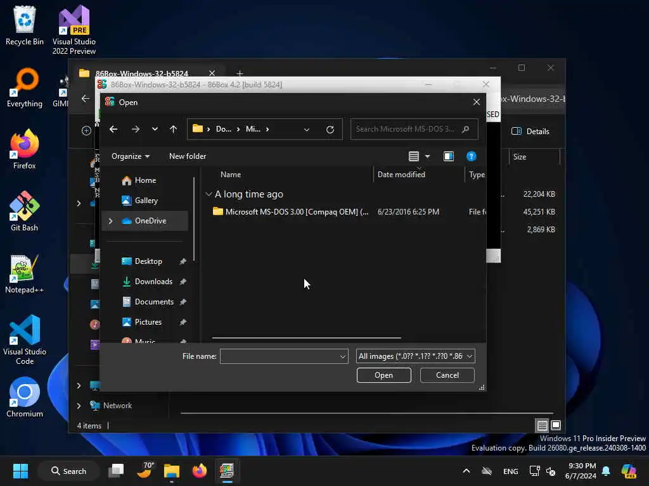Go back in the File Explorer window

[x=86, y=99]
